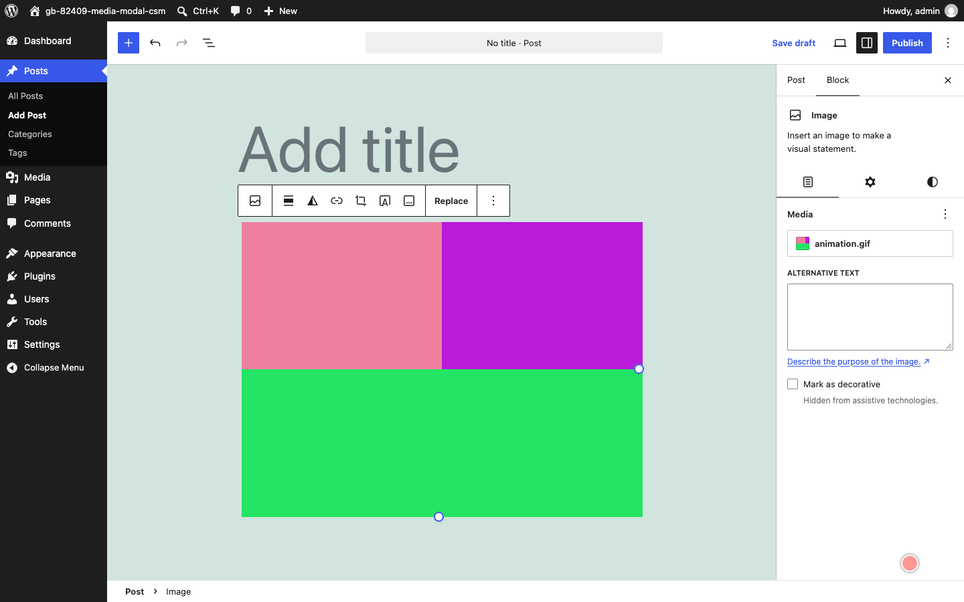This screenshot has height=602, width=964.
Task: Open the WordPress logo menu
Action: tap(11, 11)
